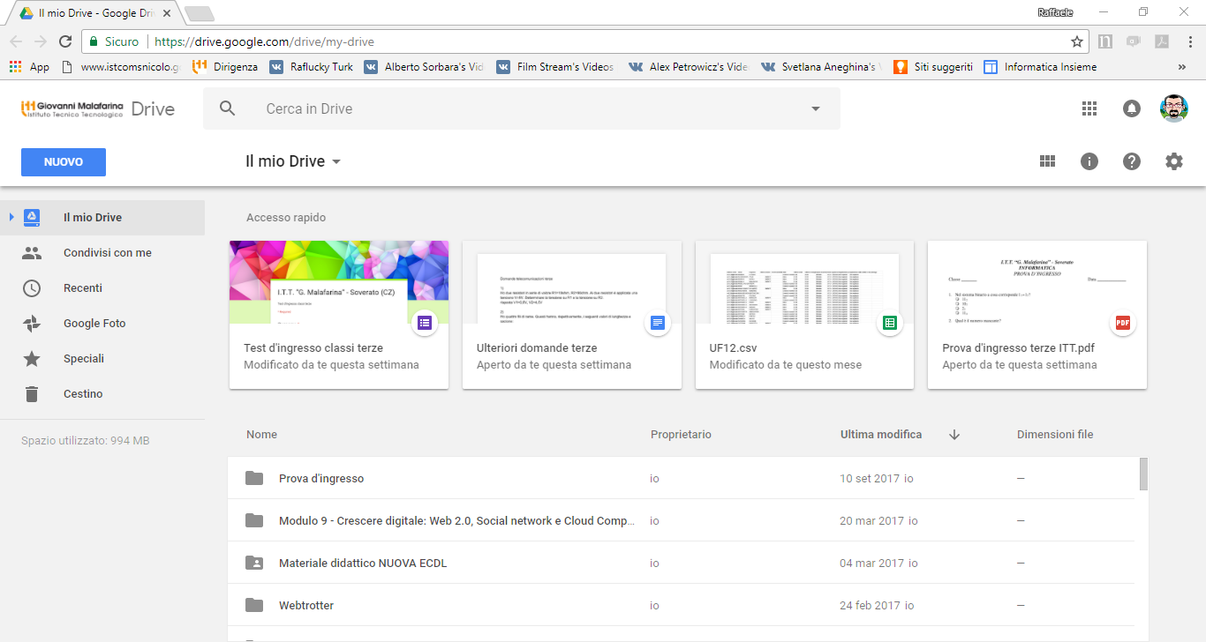1206x642 pixels.
Task: Bookmark page with the star icon
Action: click(1076, 41)
